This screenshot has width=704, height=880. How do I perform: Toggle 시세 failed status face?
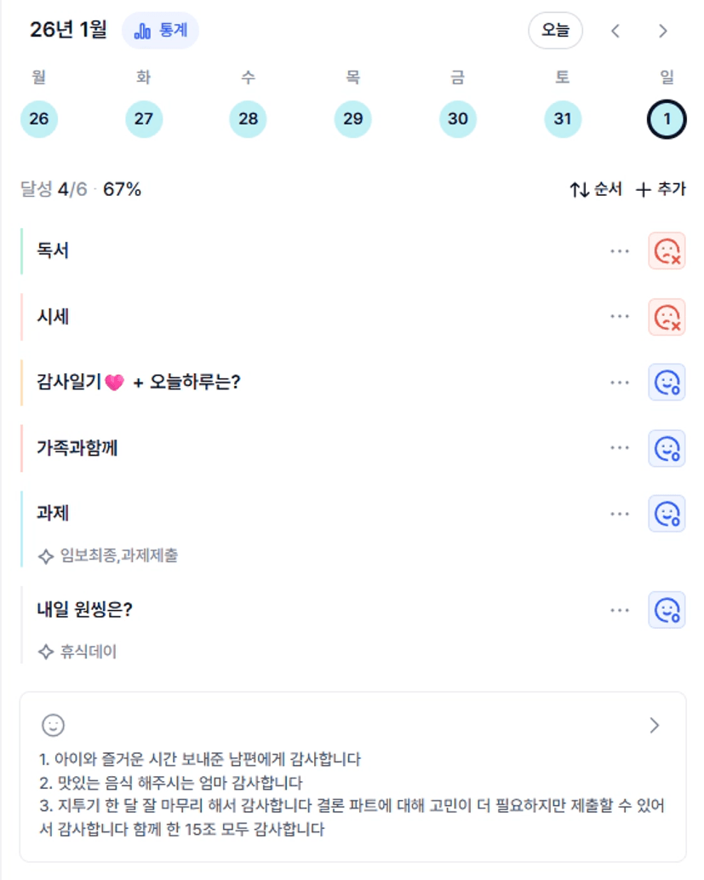pos(667,317)
